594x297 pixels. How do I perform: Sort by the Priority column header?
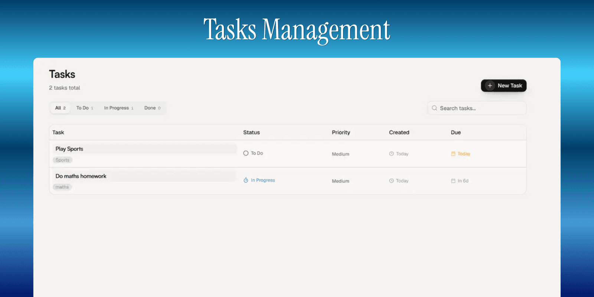pos(341,133)
